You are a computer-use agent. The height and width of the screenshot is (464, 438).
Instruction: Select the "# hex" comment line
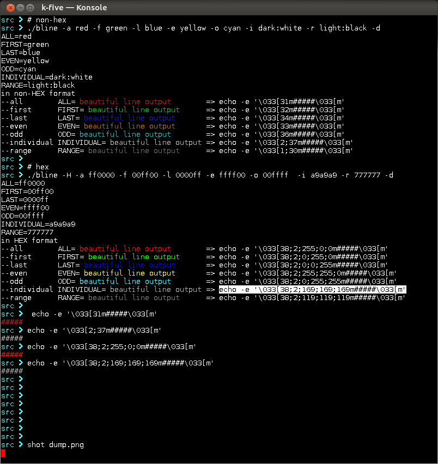coord(38,167)
